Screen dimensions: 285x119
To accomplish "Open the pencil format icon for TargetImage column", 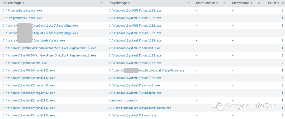I will (x=189, y=3).
